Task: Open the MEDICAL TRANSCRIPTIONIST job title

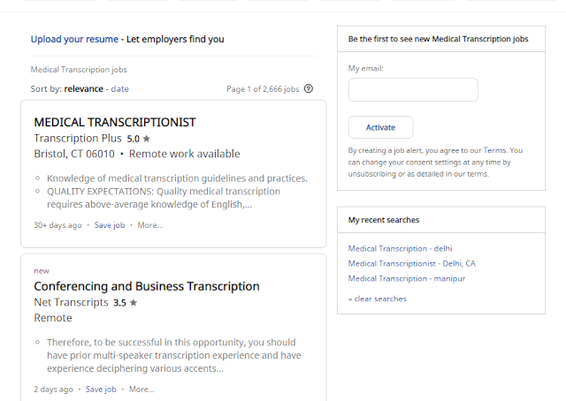Action: click(x=115, y=122)
